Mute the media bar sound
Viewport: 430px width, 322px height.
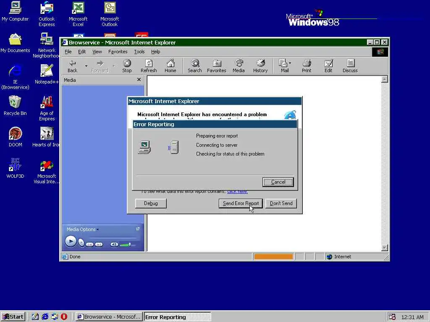coord(114,244)
